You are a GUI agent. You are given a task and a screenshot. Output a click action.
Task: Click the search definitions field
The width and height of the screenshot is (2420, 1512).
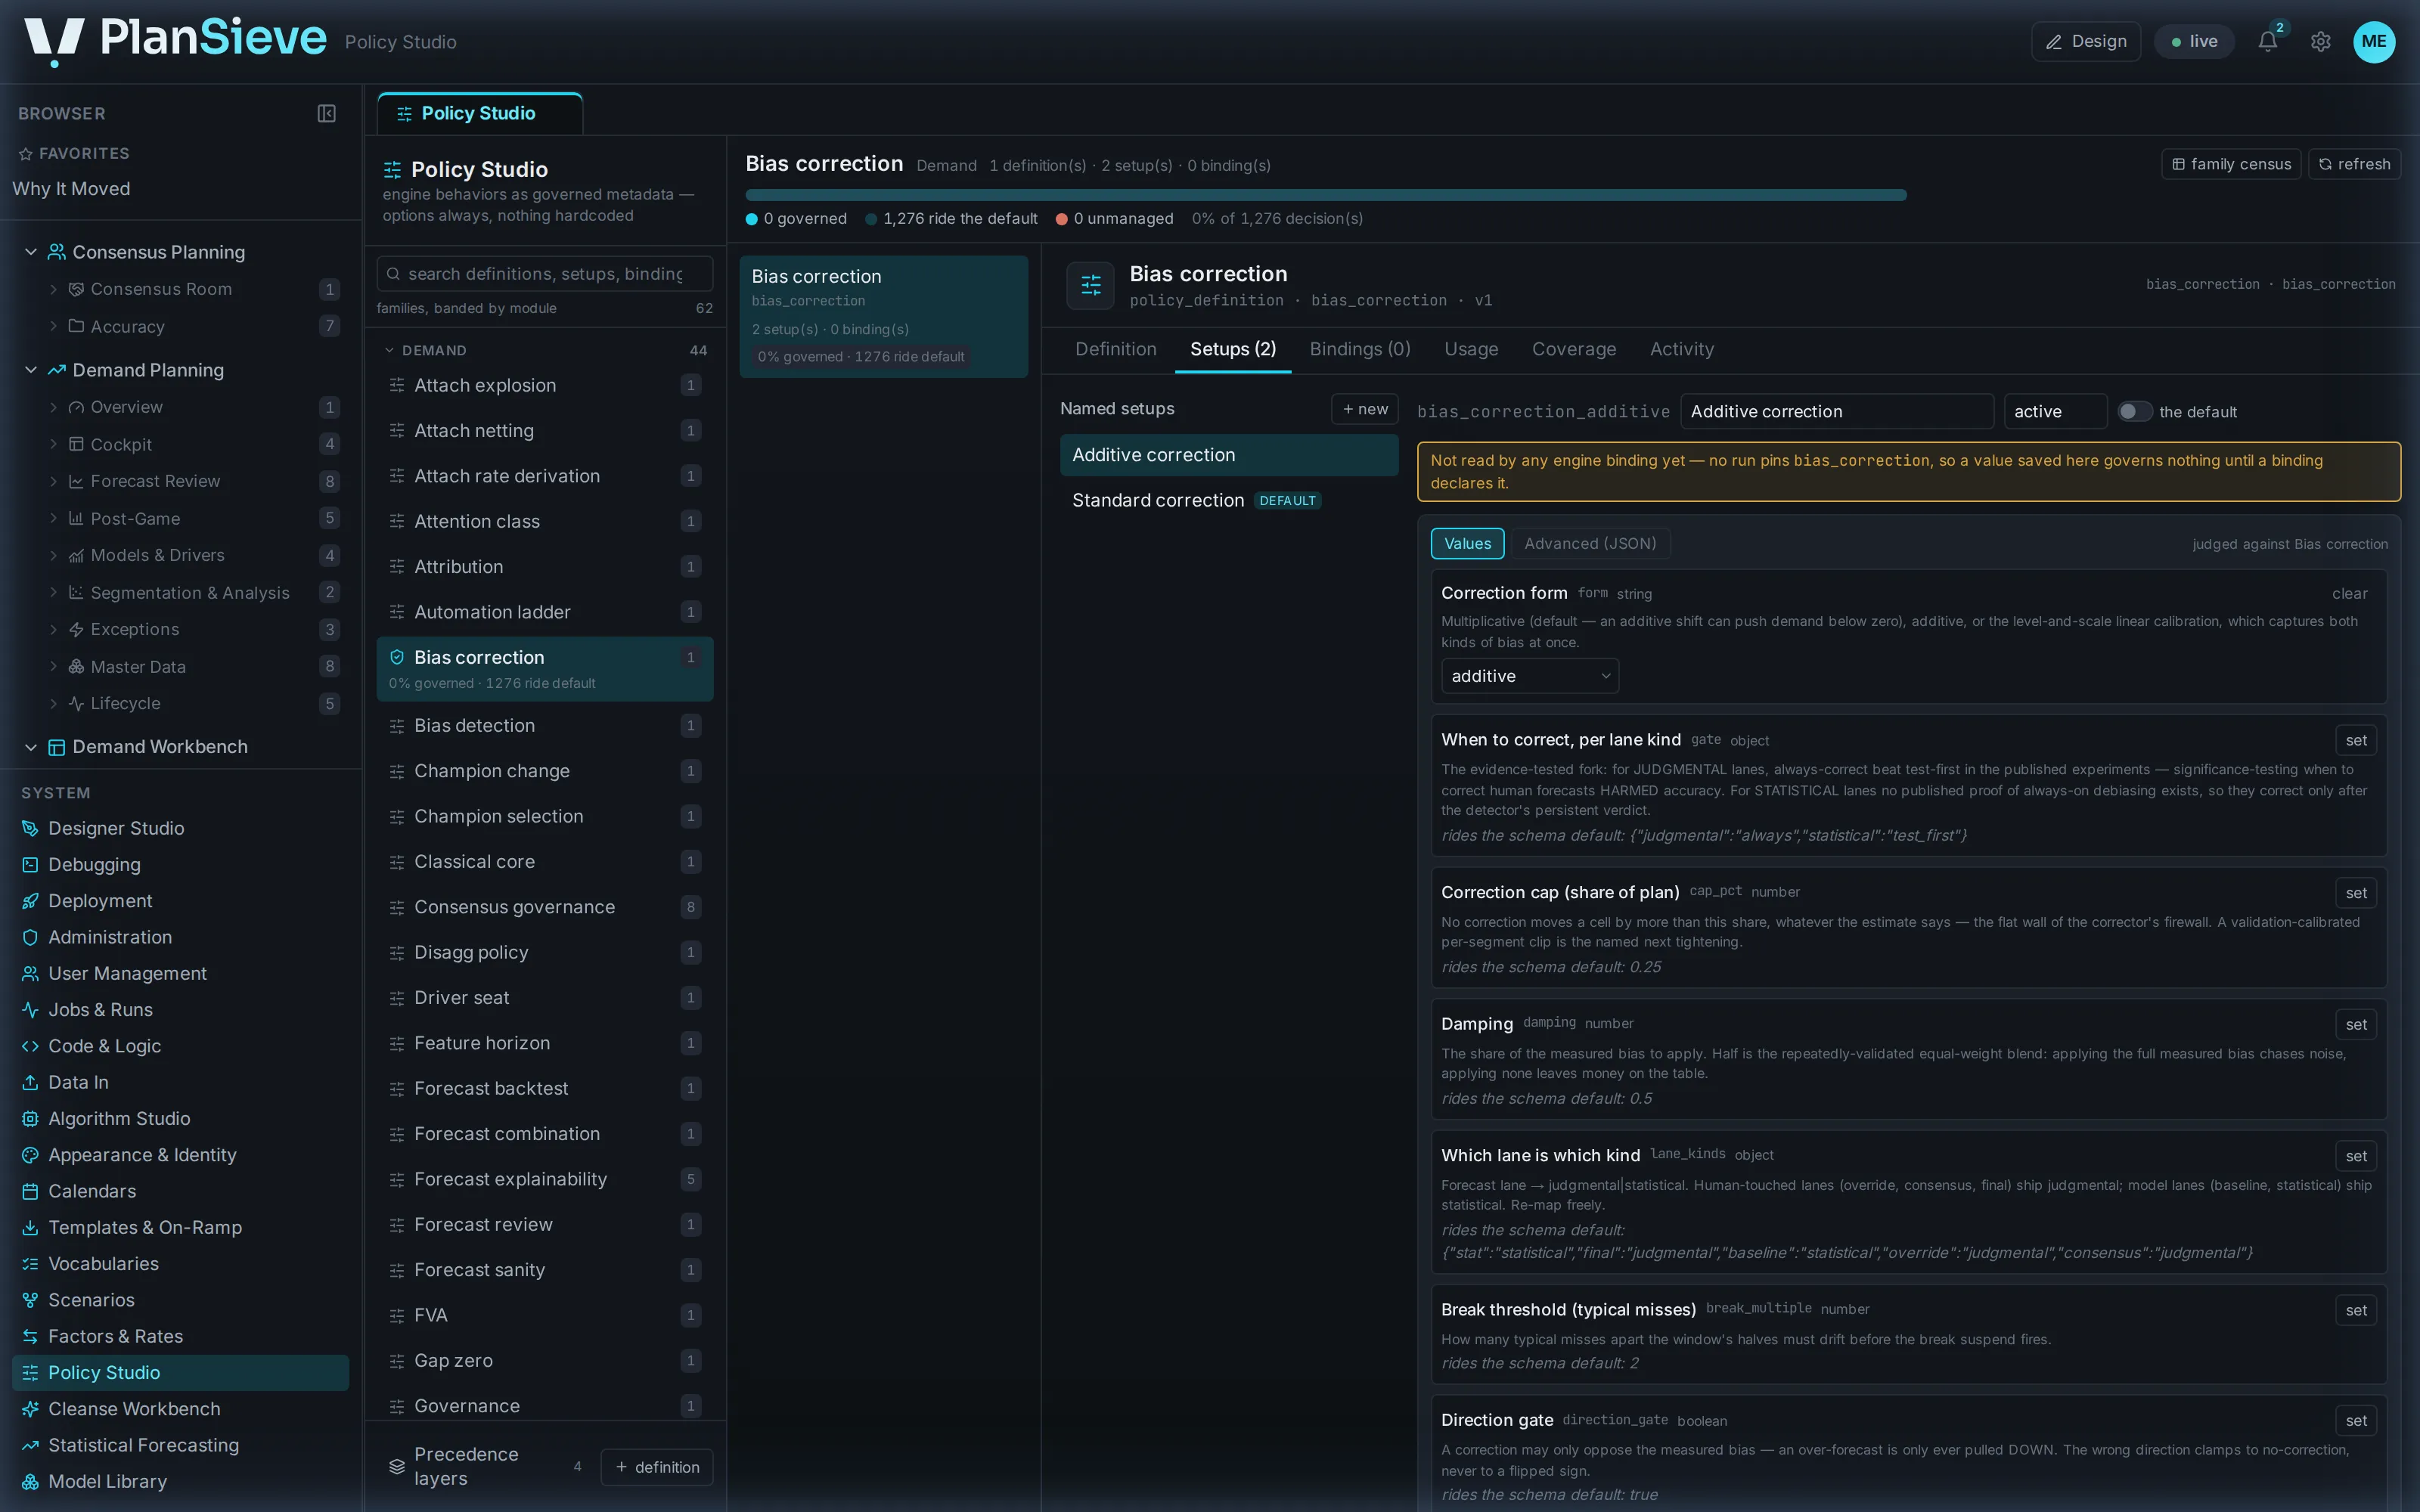click(545, 274)
